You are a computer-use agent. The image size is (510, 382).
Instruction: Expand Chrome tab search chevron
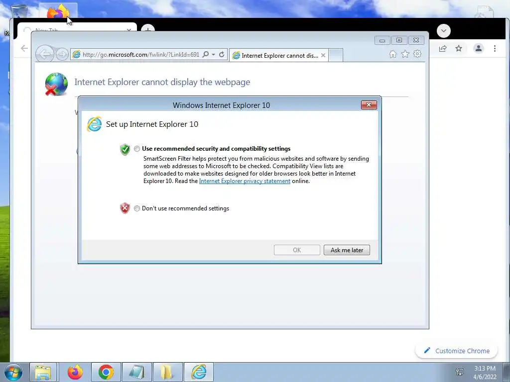coord(444,31)
